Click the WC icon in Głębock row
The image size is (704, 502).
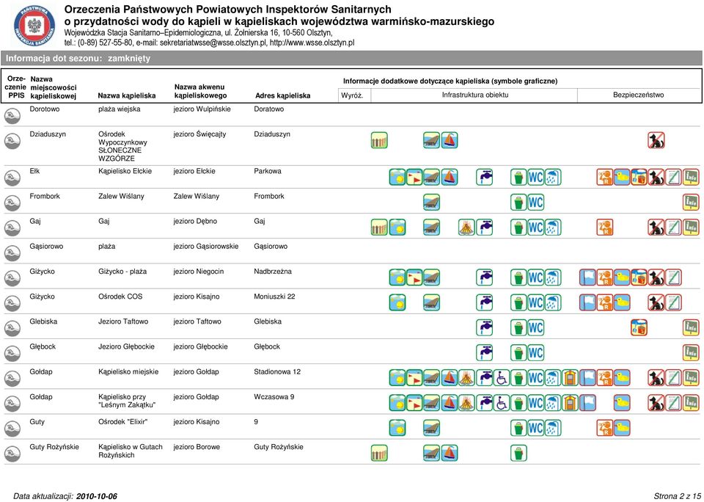coord(535,353)
